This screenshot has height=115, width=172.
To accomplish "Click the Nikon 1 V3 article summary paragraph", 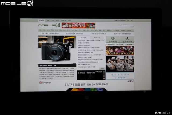I will tap(57, 73).
